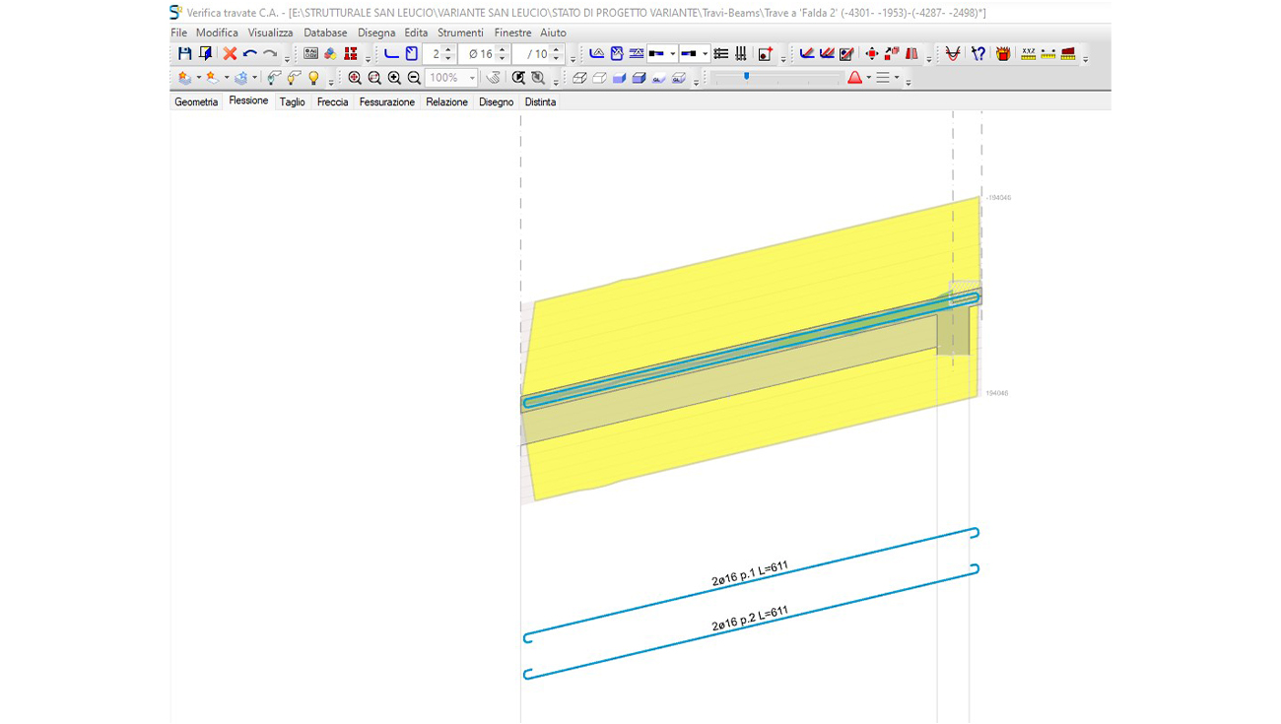Expand the horizontal lines style dropdown
Screen dimensions: 1281x724
point(896,78)
